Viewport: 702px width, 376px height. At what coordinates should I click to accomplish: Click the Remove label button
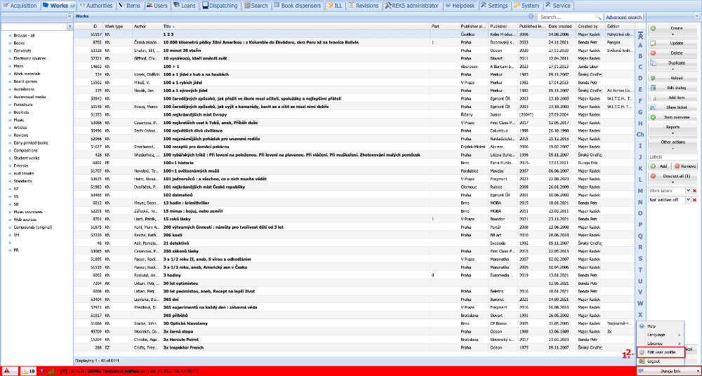685,166
